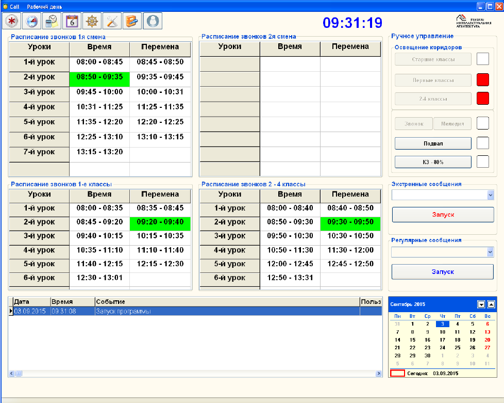Click the green 08:50 - 09:35 cell
Image resolution: width=504 pixels, height=403 pixels.
(99, 79)
